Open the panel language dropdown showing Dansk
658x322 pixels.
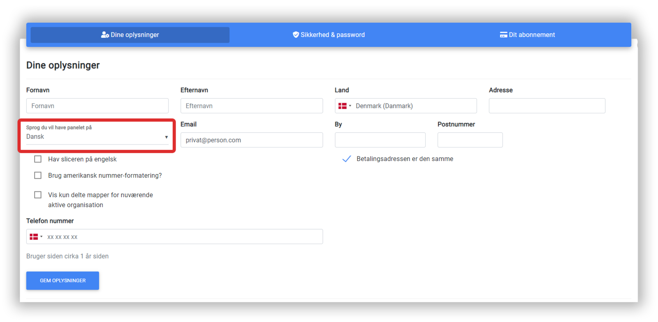point(97,136)
